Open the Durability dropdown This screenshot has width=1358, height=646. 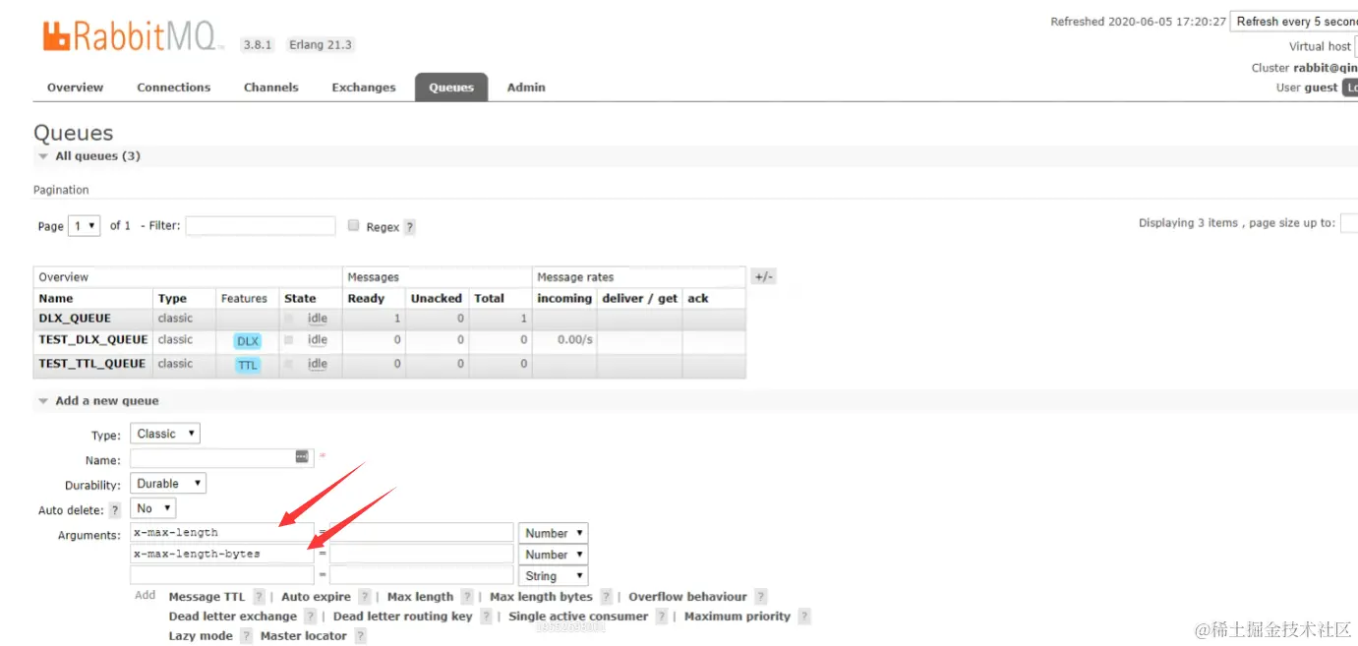[x=168, y=484]
